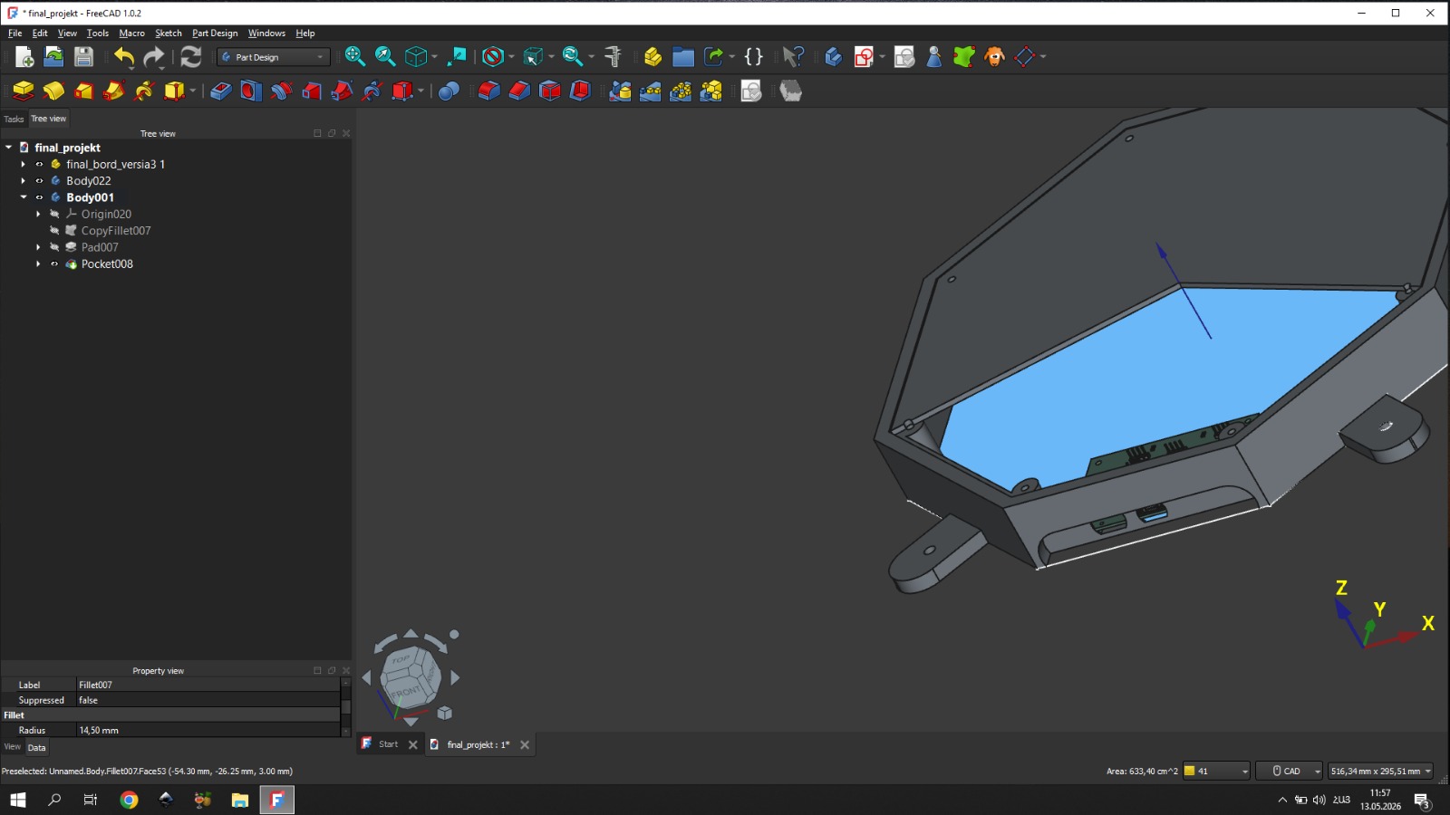The width and height of the screenshot is (1450, 815).
Task: Create a Mirrored feature
Action: tap(620, 91)
